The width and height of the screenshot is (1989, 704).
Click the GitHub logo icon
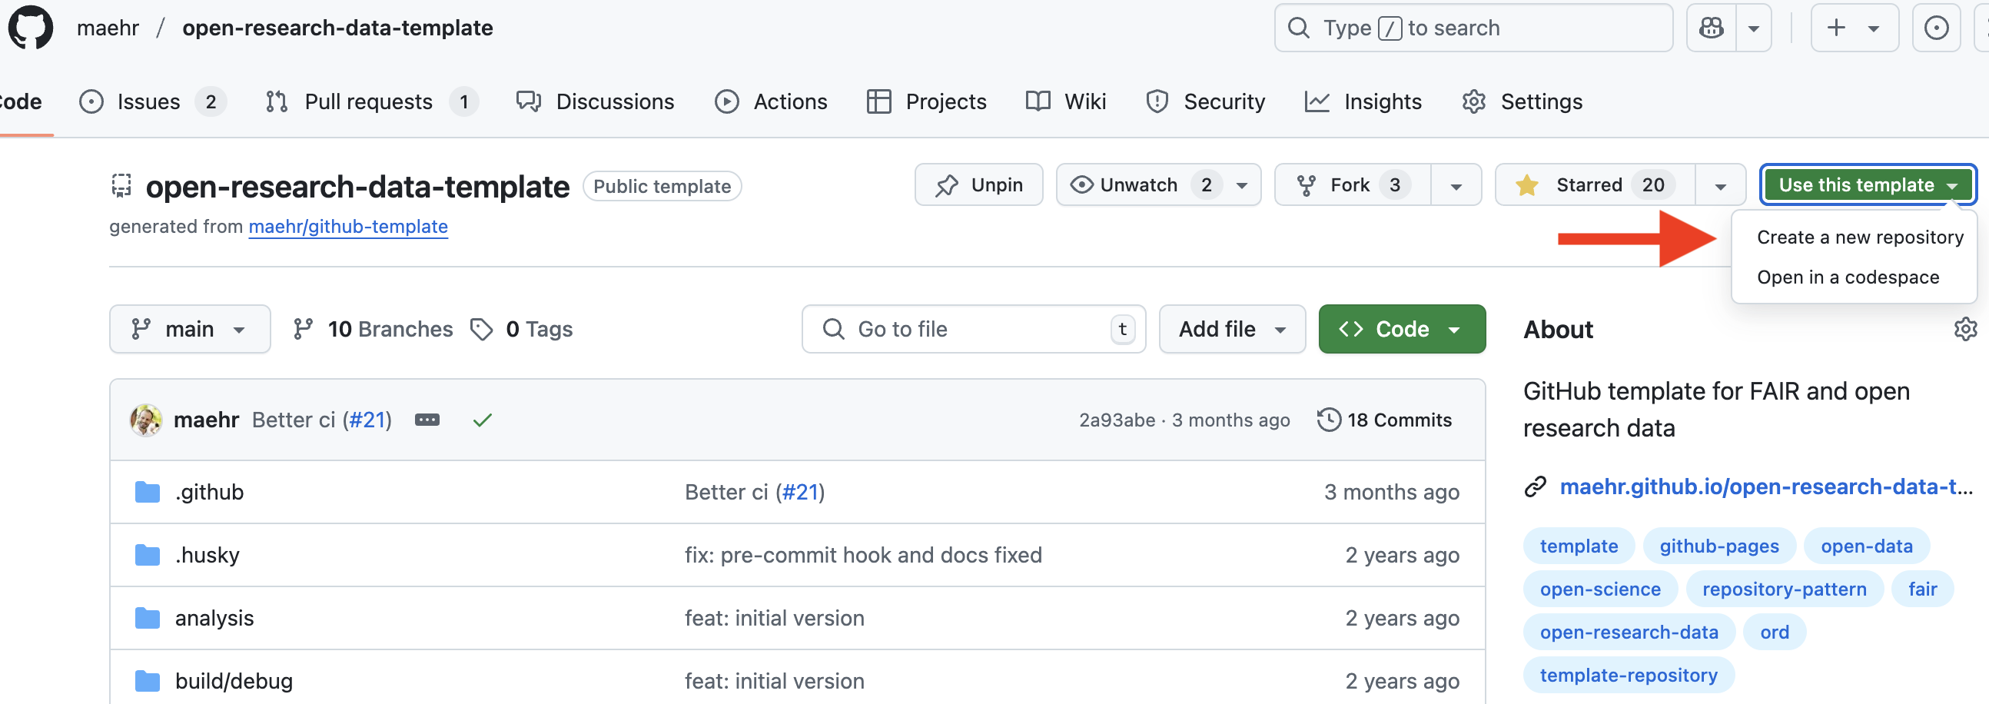[x=31, y=28]
